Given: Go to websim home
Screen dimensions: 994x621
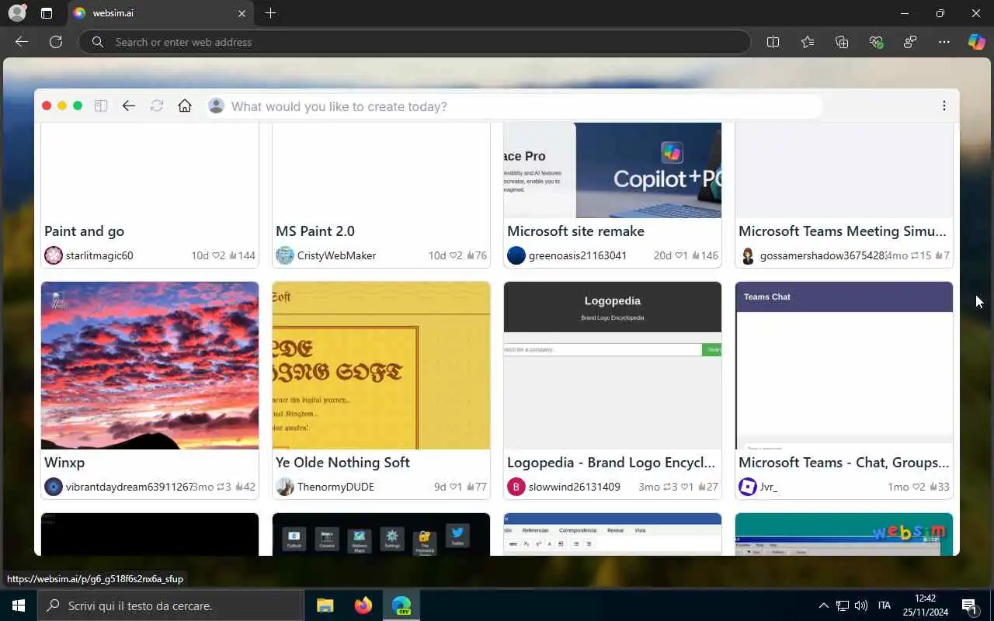Looking at the screenshot, I should click(185, 106).
